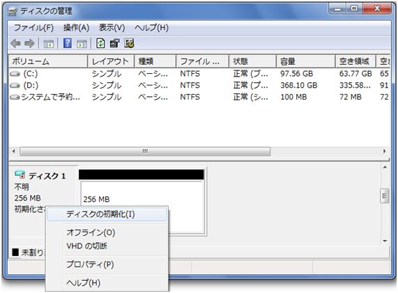Click the right arrow of horizontal scrollbar
398x293 pixels.
click(x=385, y=152)
